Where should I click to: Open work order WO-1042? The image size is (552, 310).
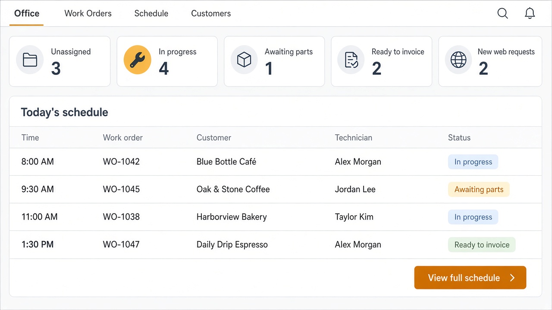coord(121,162)
